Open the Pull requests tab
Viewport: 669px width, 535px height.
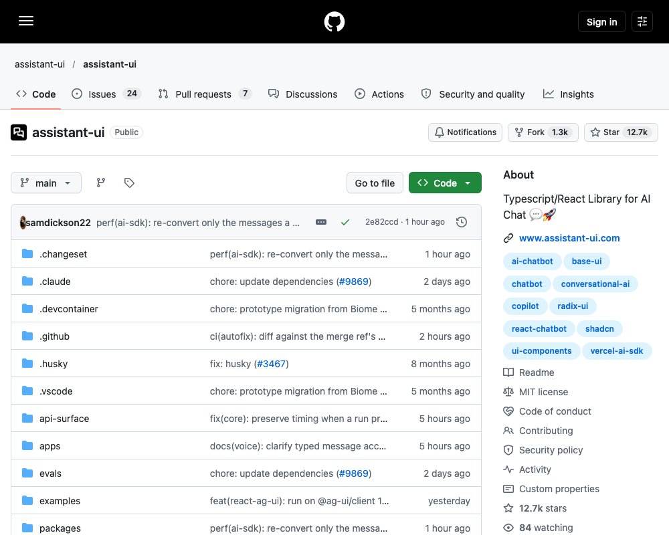click(205, 94)
